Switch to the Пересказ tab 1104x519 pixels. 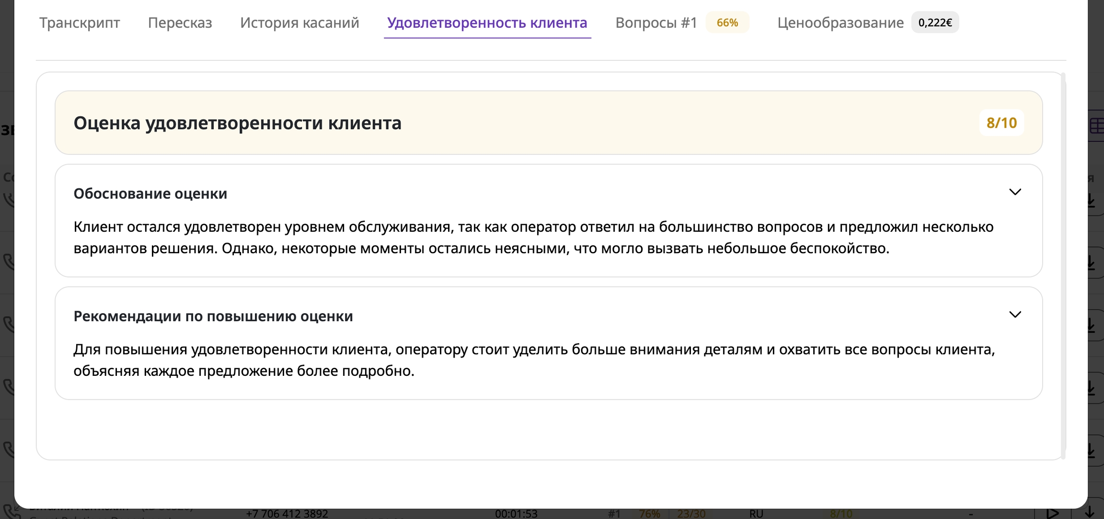click(x=180, y=23)
